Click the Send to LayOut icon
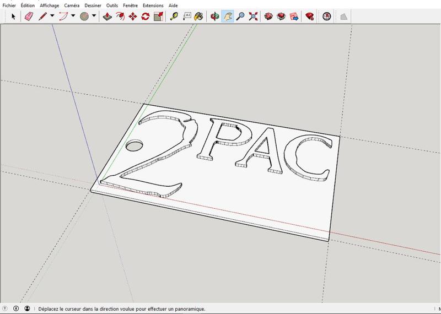 294,17
